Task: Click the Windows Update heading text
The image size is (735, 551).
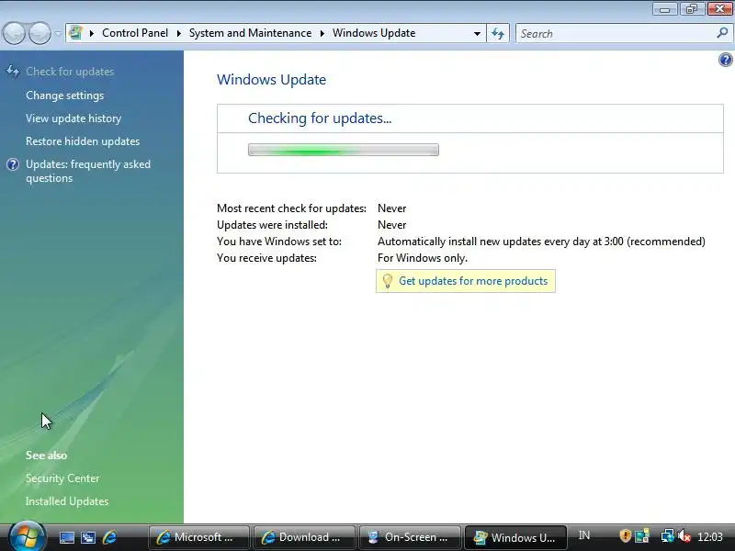Action: (271, 80)
